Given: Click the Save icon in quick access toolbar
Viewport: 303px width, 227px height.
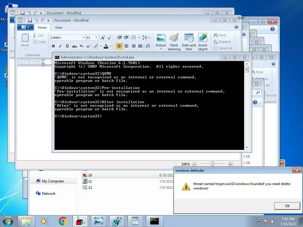Looking at the screenshot, I should (x=30, y=20).
